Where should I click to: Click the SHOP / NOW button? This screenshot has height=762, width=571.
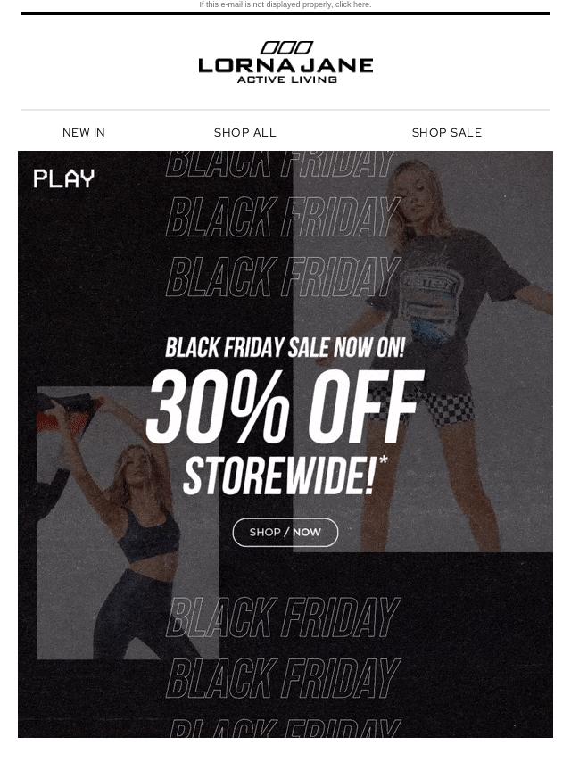pyautogui.click(x=285, y=532)
